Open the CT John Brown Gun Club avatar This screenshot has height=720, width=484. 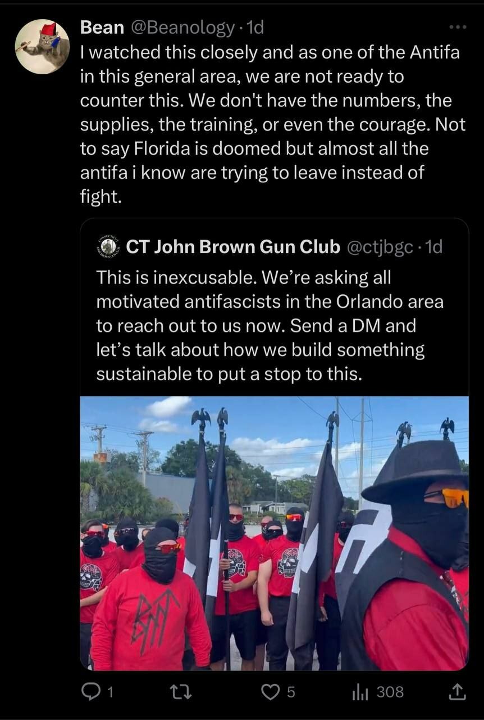(x=108, y=246)
